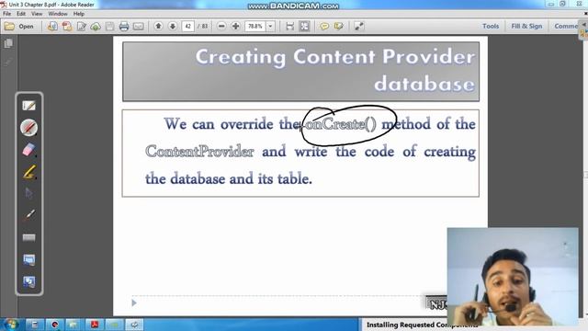588x331 pixels.
Task: Open the Help menu
Action: (79, 14)
